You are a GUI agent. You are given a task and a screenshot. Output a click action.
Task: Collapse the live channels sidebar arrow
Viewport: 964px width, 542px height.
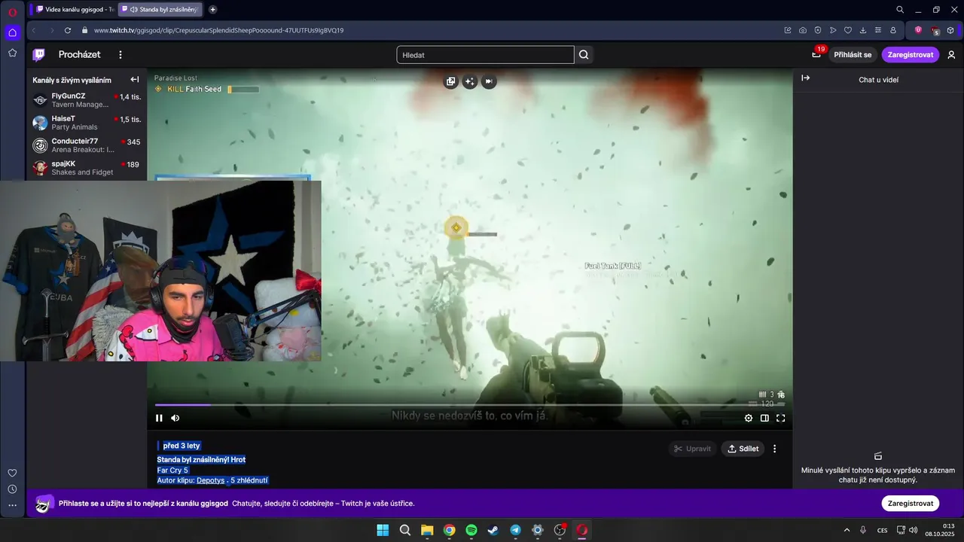tap(135, 80)
